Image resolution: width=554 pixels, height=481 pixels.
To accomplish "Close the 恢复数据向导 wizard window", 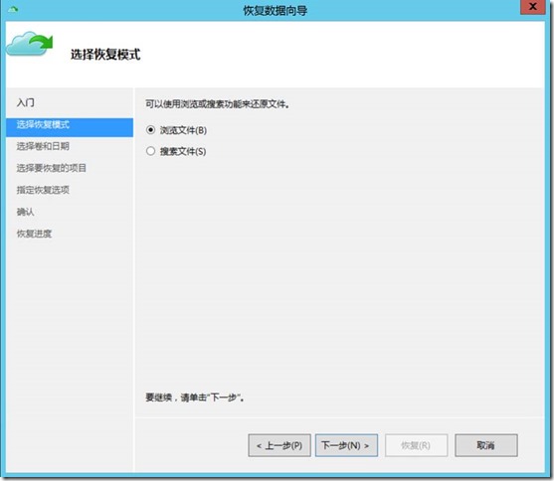I will click(533, 7).
